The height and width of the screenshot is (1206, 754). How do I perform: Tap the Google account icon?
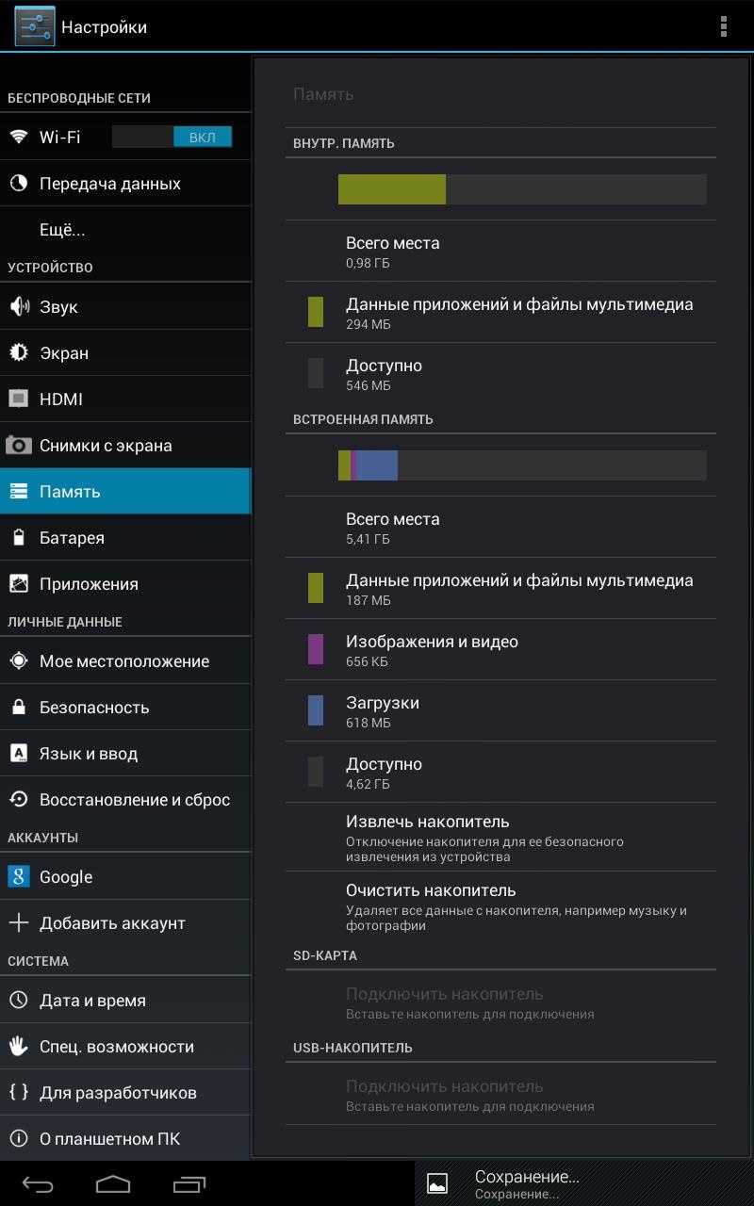tap(19, 877)
